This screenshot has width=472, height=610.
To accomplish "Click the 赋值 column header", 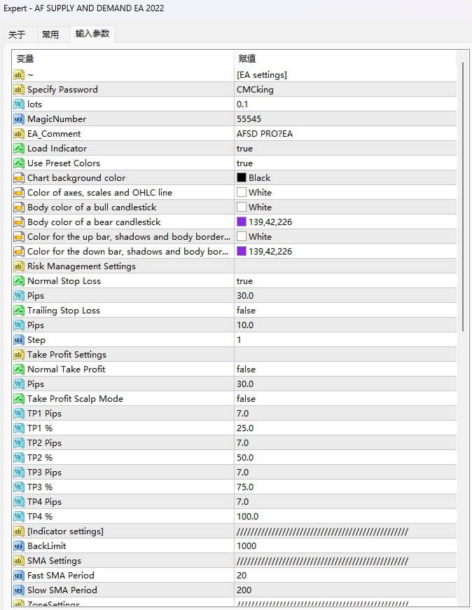I will [247, 59].
